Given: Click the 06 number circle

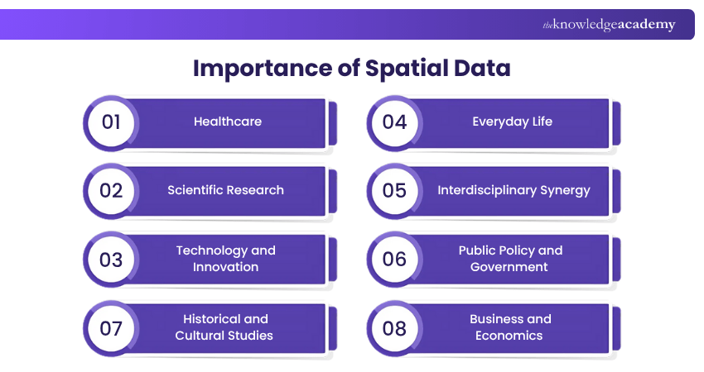Looking at the screenshot, I should click(x=394, y=260).
